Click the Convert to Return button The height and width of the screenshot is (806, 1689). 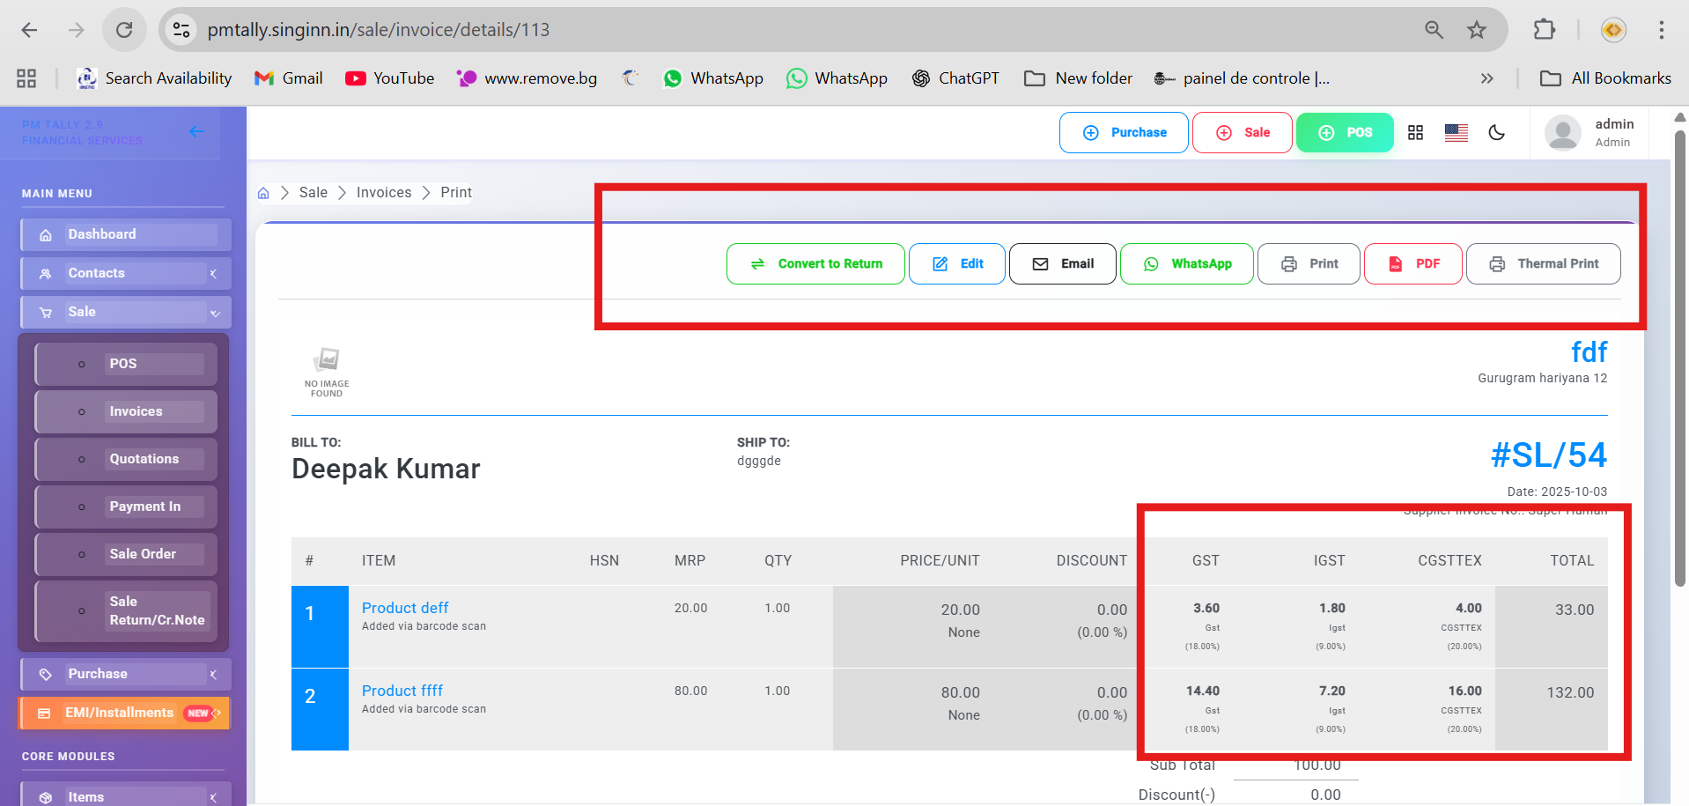pos(815,264)
